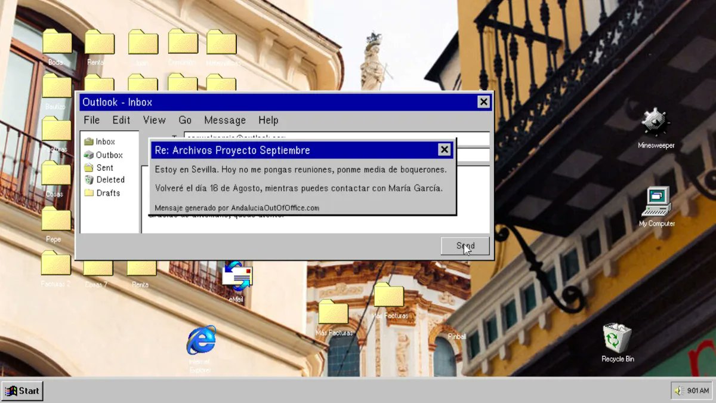Open the Go menu
This screenshot has height=403, width=716.
(185, 120)
